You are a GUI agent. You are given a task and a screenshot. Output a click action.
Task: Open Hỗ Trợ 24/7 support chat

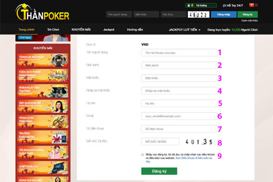point(233,5)
